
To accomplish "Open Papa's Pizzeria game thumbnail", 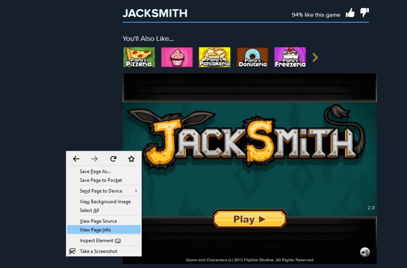I will click(x=139, y=57).
